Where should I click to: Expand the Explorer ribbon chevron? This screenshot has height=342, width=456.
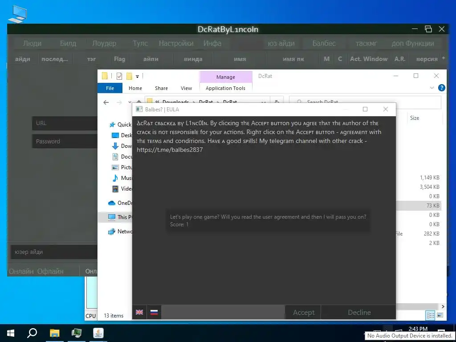tap(432, 88)
